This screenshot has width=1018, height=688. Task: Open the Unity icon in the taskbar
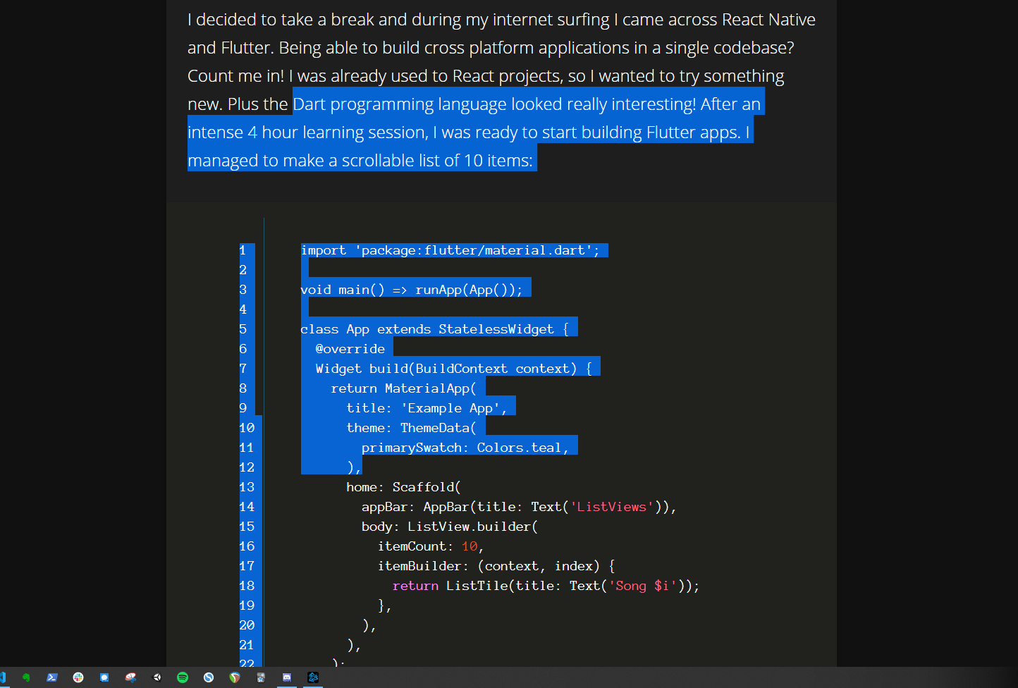(x=157, y=677)
